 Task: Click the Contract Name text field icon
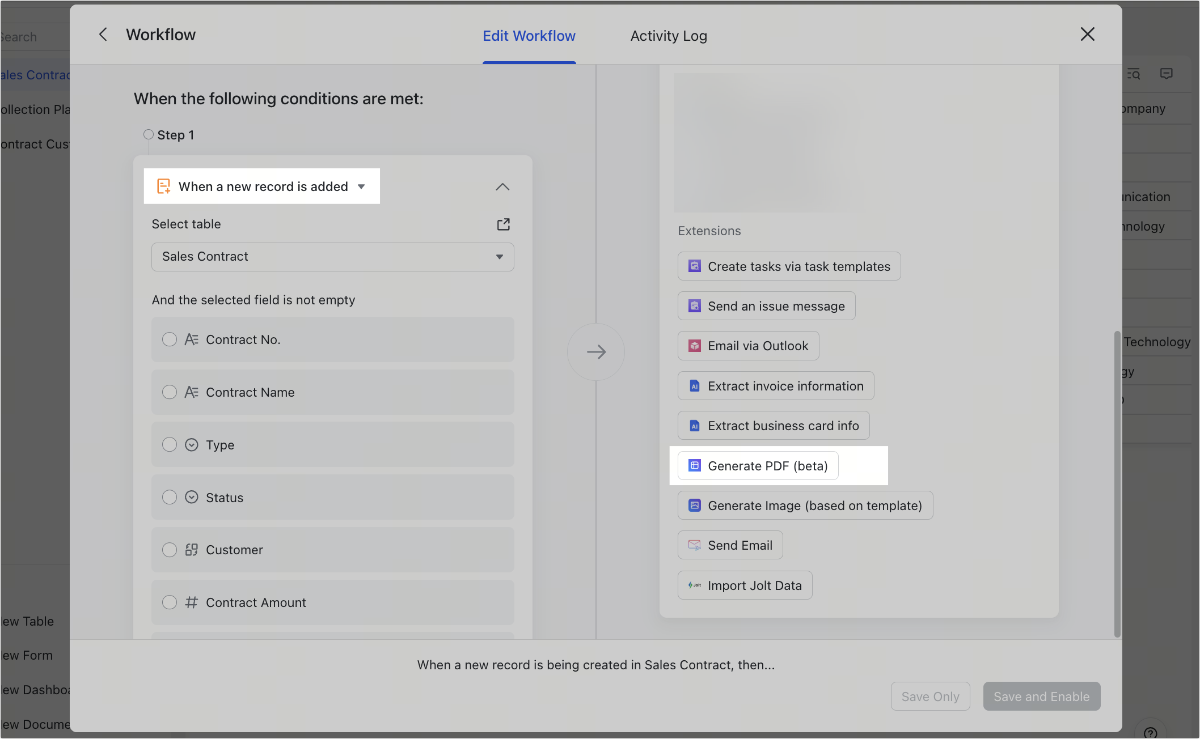[x=191, y=392]
